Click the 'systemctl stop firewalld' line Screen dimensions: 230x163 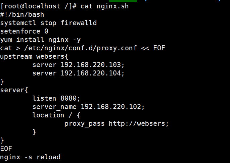[48, 23]
